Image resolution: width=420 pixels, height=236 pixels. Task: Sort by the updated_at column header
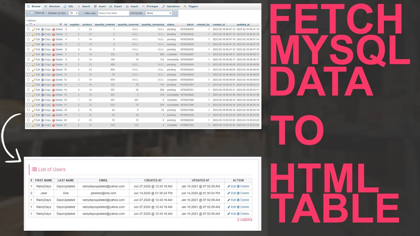coord(243,25)
